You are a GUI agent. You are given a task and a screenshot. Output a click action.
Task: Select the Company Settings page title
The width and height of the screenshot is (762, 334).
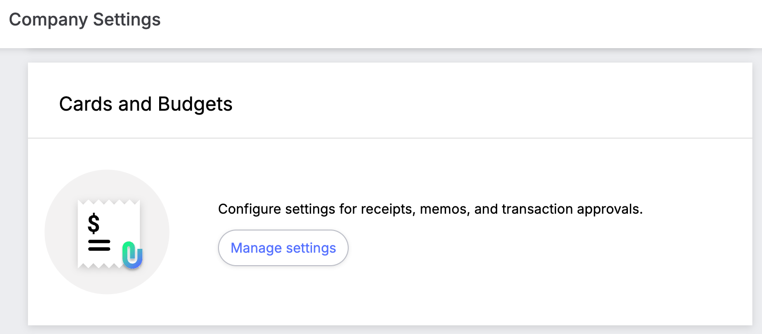point(85,20)
